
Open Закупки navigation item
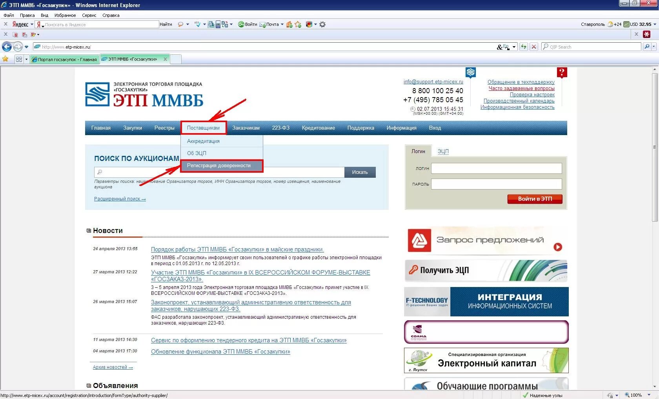click(133, 128)
